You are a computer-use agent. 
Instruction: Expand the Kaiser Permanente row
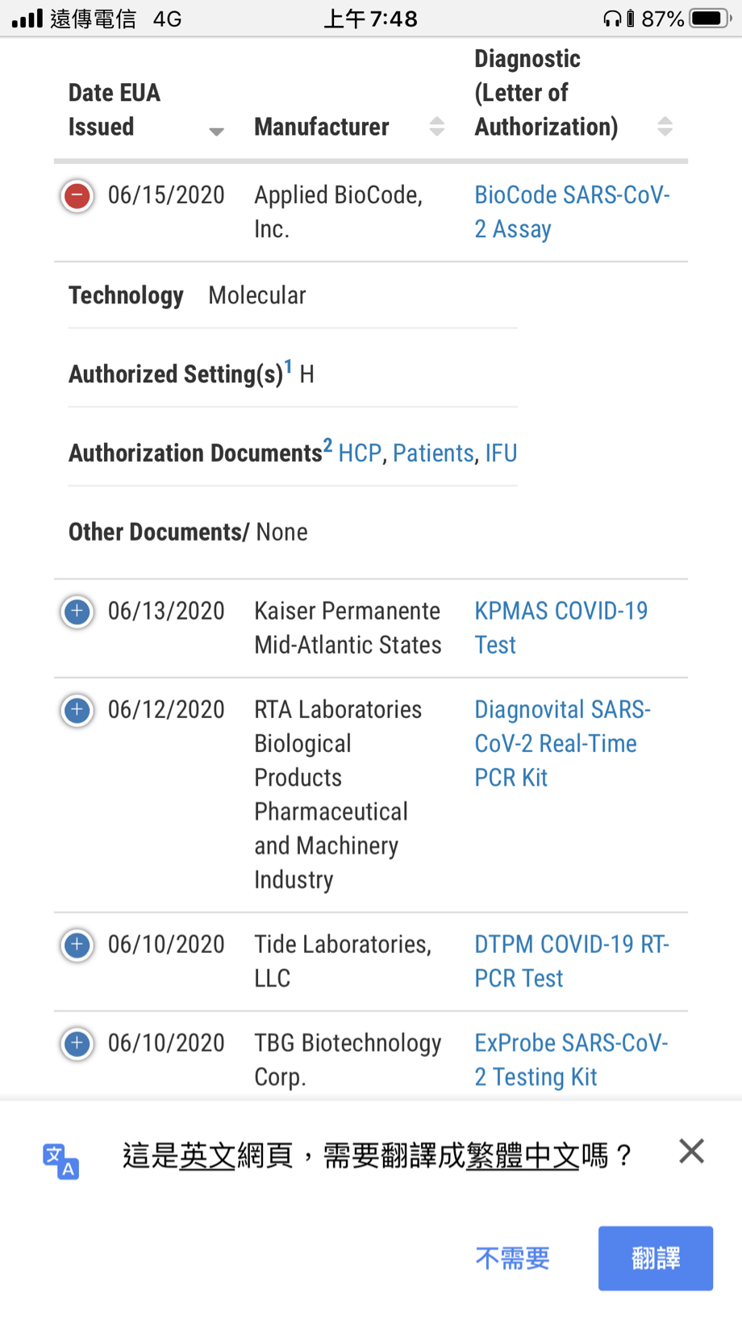click(x=77, y=612)
